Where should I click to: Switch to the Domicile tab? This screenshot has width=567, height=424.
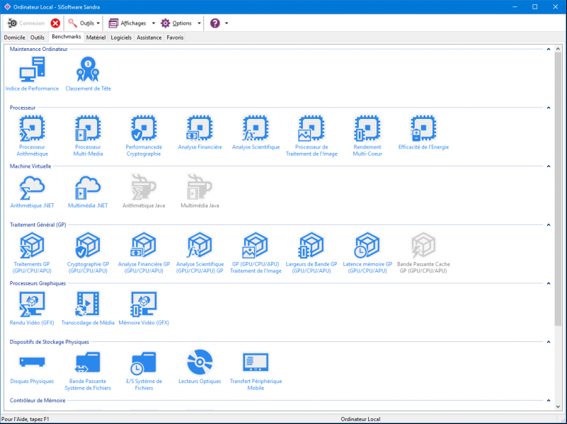14,38
